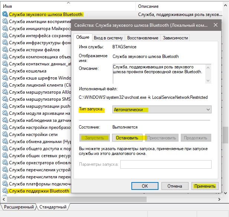Sort services by Имя column header

(x=69, y=6)
